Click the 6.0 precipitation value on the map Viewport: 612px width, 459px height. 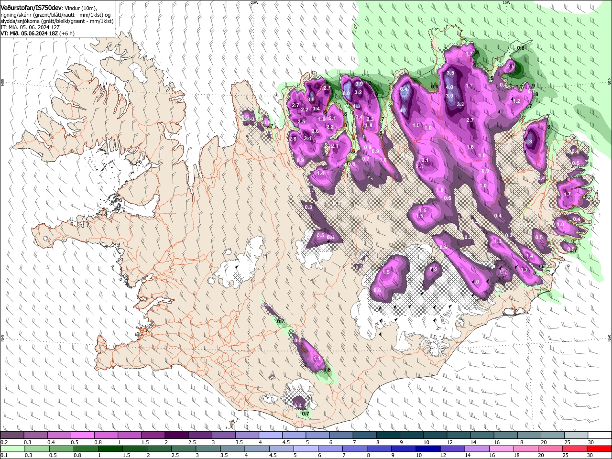[x=346, y=93]
